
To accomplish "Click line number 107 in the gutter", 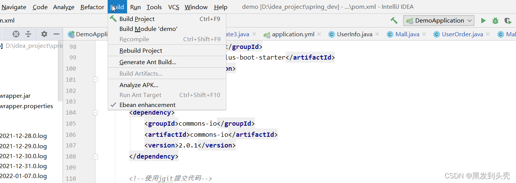I will pos(71,146).
